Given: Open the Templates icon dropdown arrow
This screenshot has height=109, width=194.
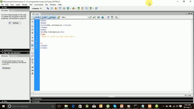Looking at the screenshot, I should pos(93,8).
